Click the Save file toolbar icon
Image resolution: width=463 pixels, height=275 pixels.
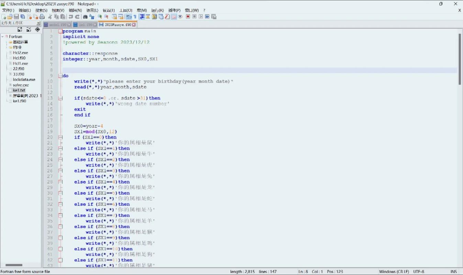tap(16, 16)
